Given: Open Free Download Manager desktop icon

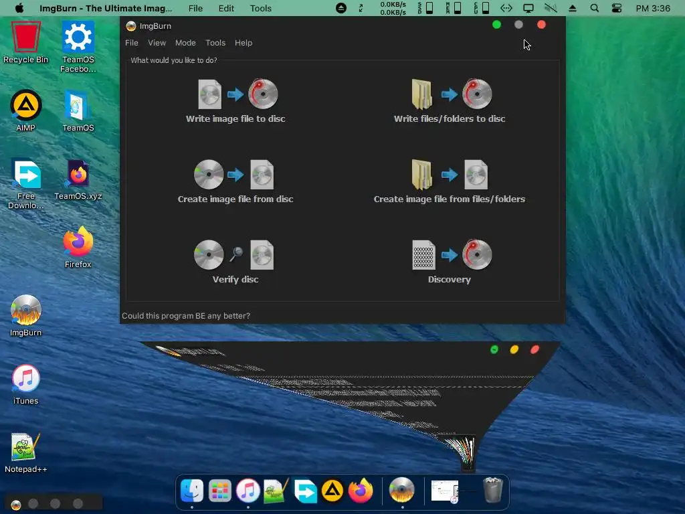Looking at the screenshot, I should pos(26,183).
